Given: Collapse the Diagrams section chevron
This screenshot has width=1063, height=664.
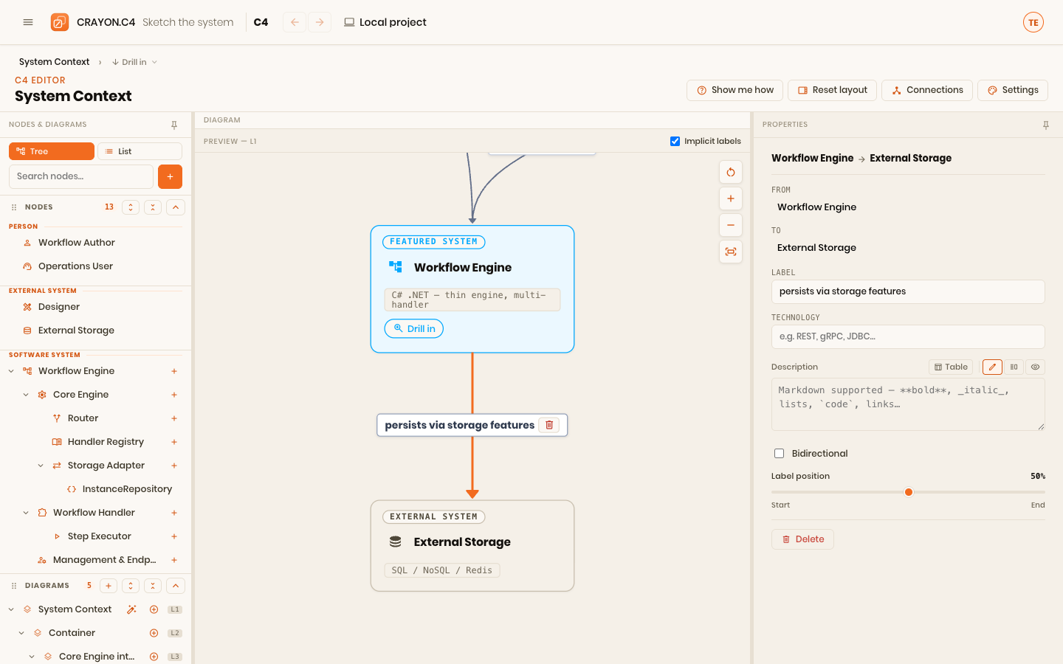Looking at the screenshot, I should (x=176, y=586).
